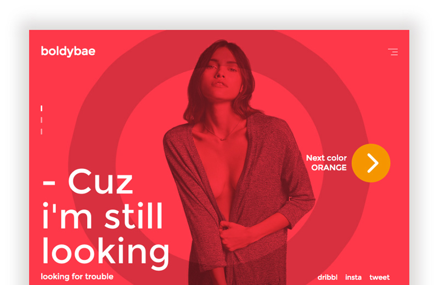Viewport: 439px width, 285px height.
Task: Select the second slide indicator dash
Action: click(x=42, y=120)
